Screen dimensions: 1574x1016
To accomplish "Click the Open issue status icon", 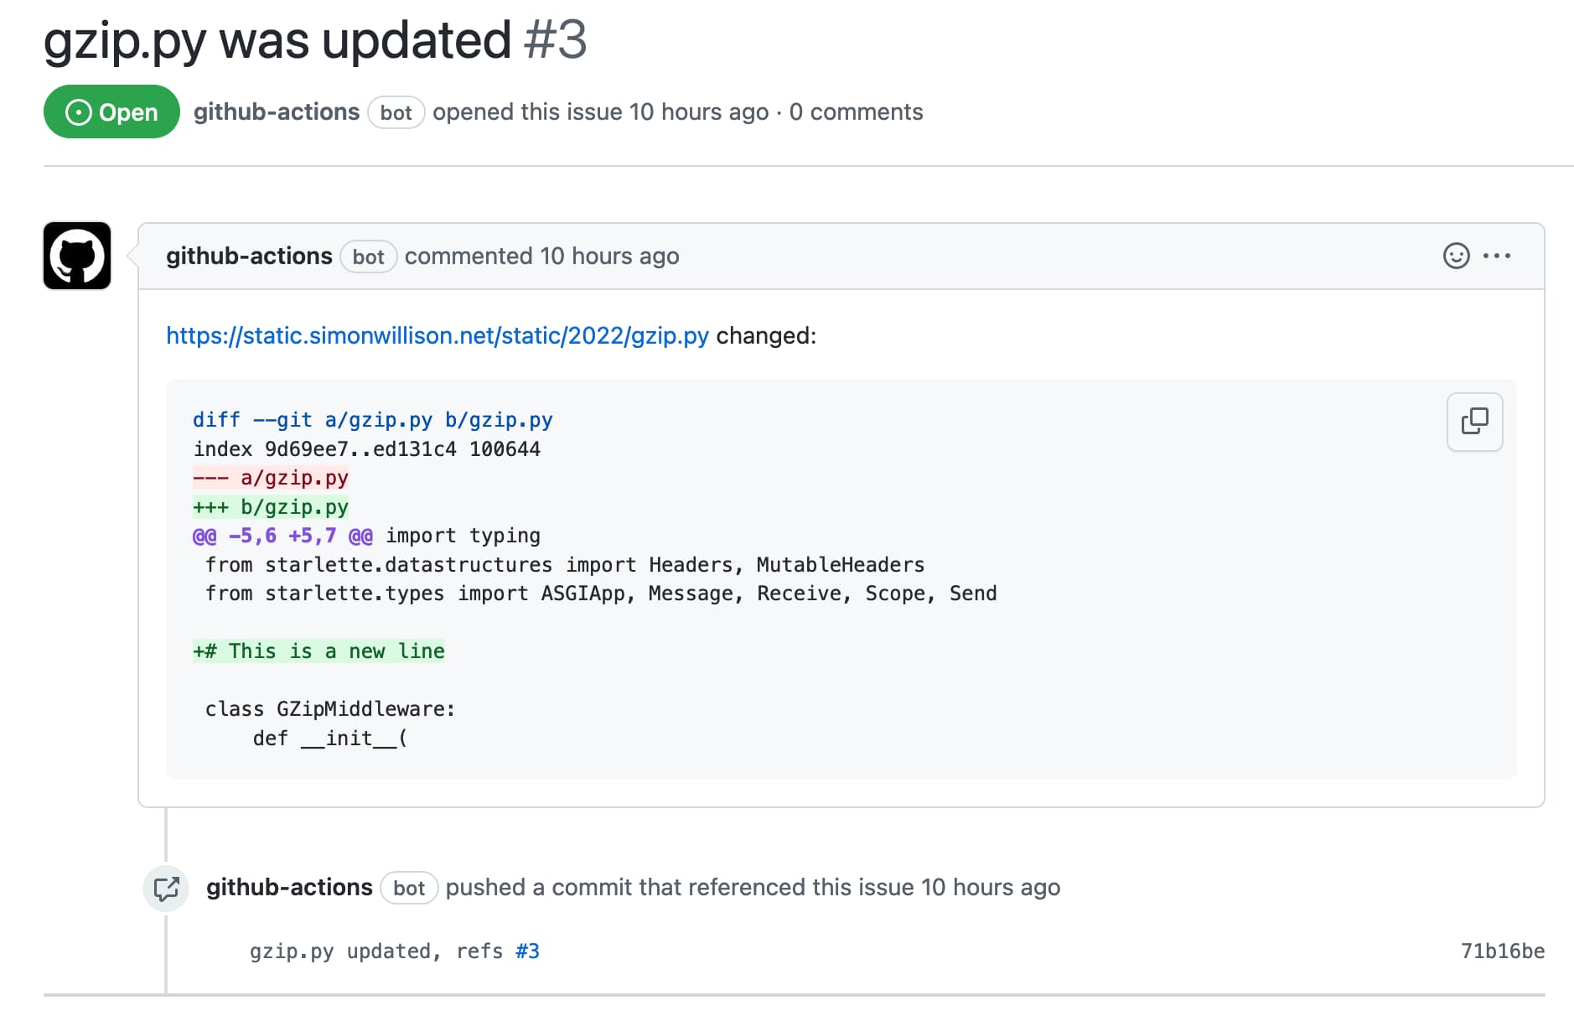I will [79, 111].
